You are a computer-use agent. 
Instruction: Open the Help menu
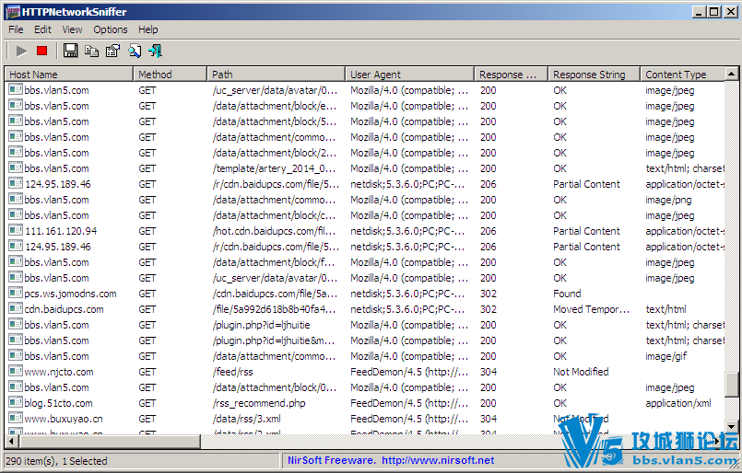click(x=148, y=29)
